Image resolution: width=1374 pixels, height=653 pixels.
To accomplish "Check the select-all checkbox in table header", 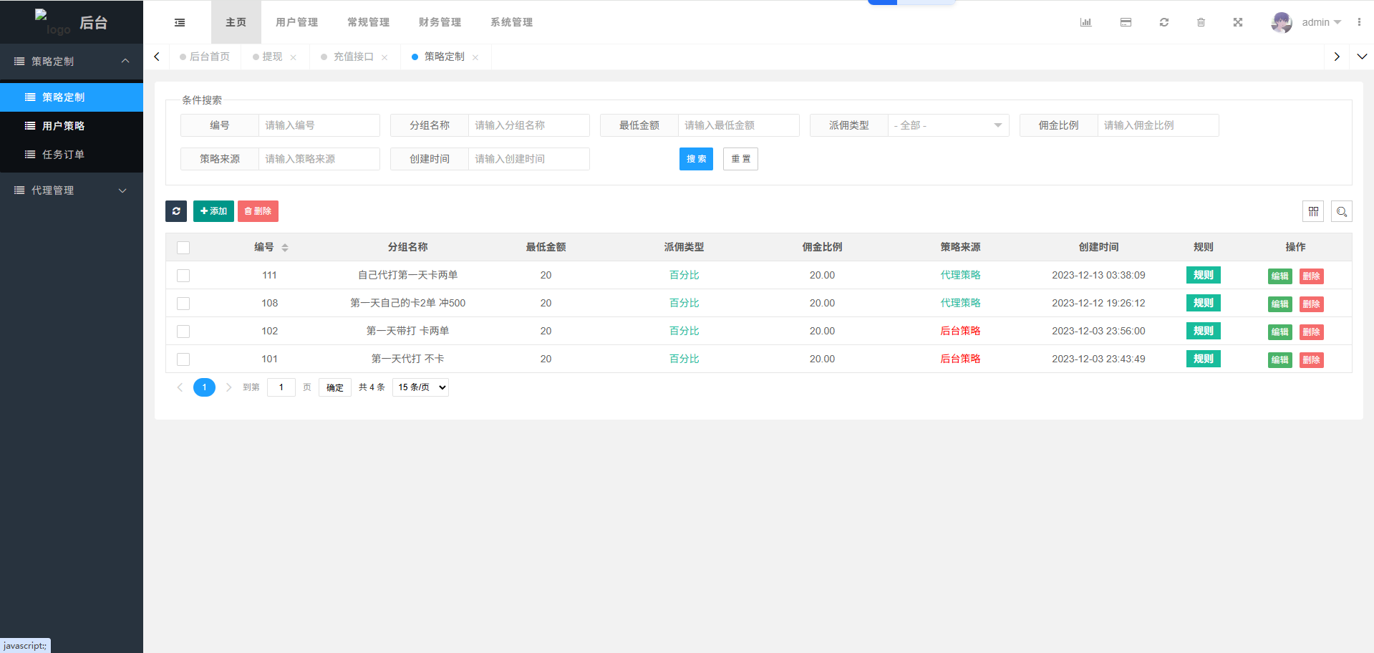I will (183, 248).
